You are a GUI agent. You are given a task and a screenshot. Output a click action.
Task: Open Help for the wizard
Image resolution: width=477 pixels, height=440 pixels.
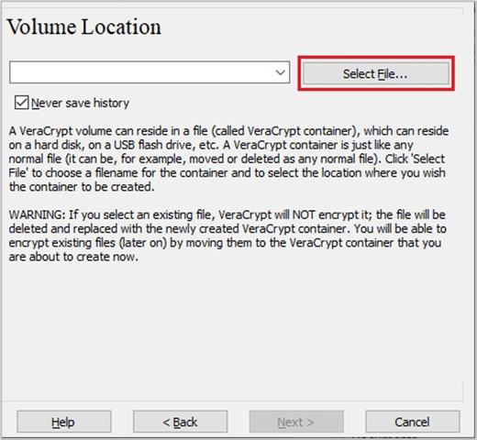tap(64, 422)
